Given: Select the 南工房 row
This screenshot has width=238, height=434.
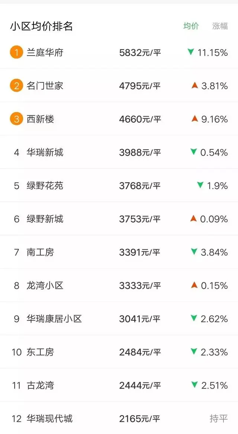Looking at the screenshot, I should point(119,252).
